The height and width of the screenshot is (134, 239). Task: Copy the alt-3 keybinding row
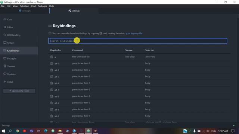click(52, 77)
